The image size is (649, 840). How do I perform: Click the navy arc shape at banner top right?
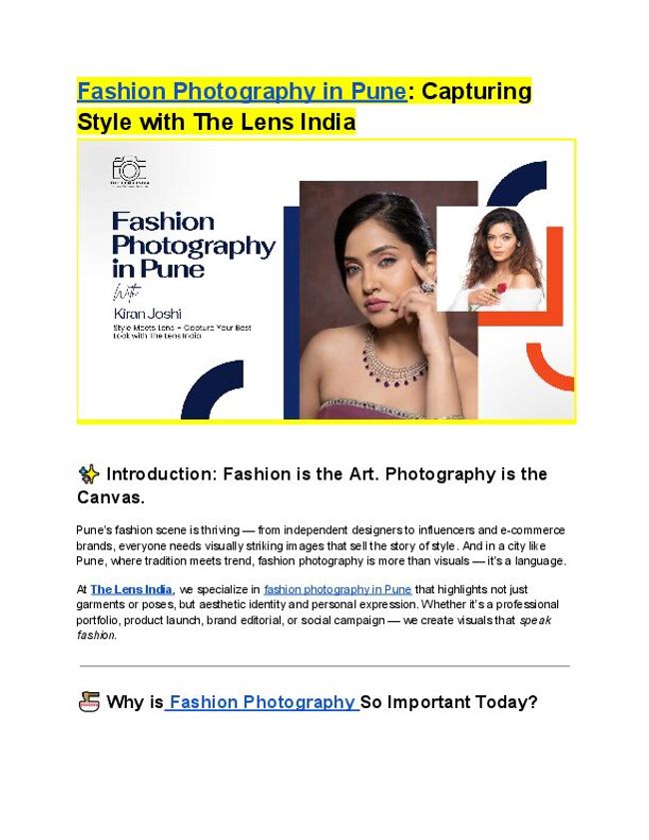[x=518, y=184]
